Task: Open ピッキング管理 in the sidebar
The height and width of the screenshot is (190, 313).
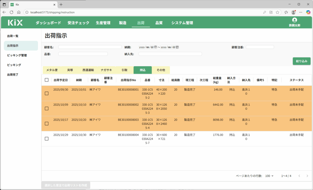Action: 17,55
